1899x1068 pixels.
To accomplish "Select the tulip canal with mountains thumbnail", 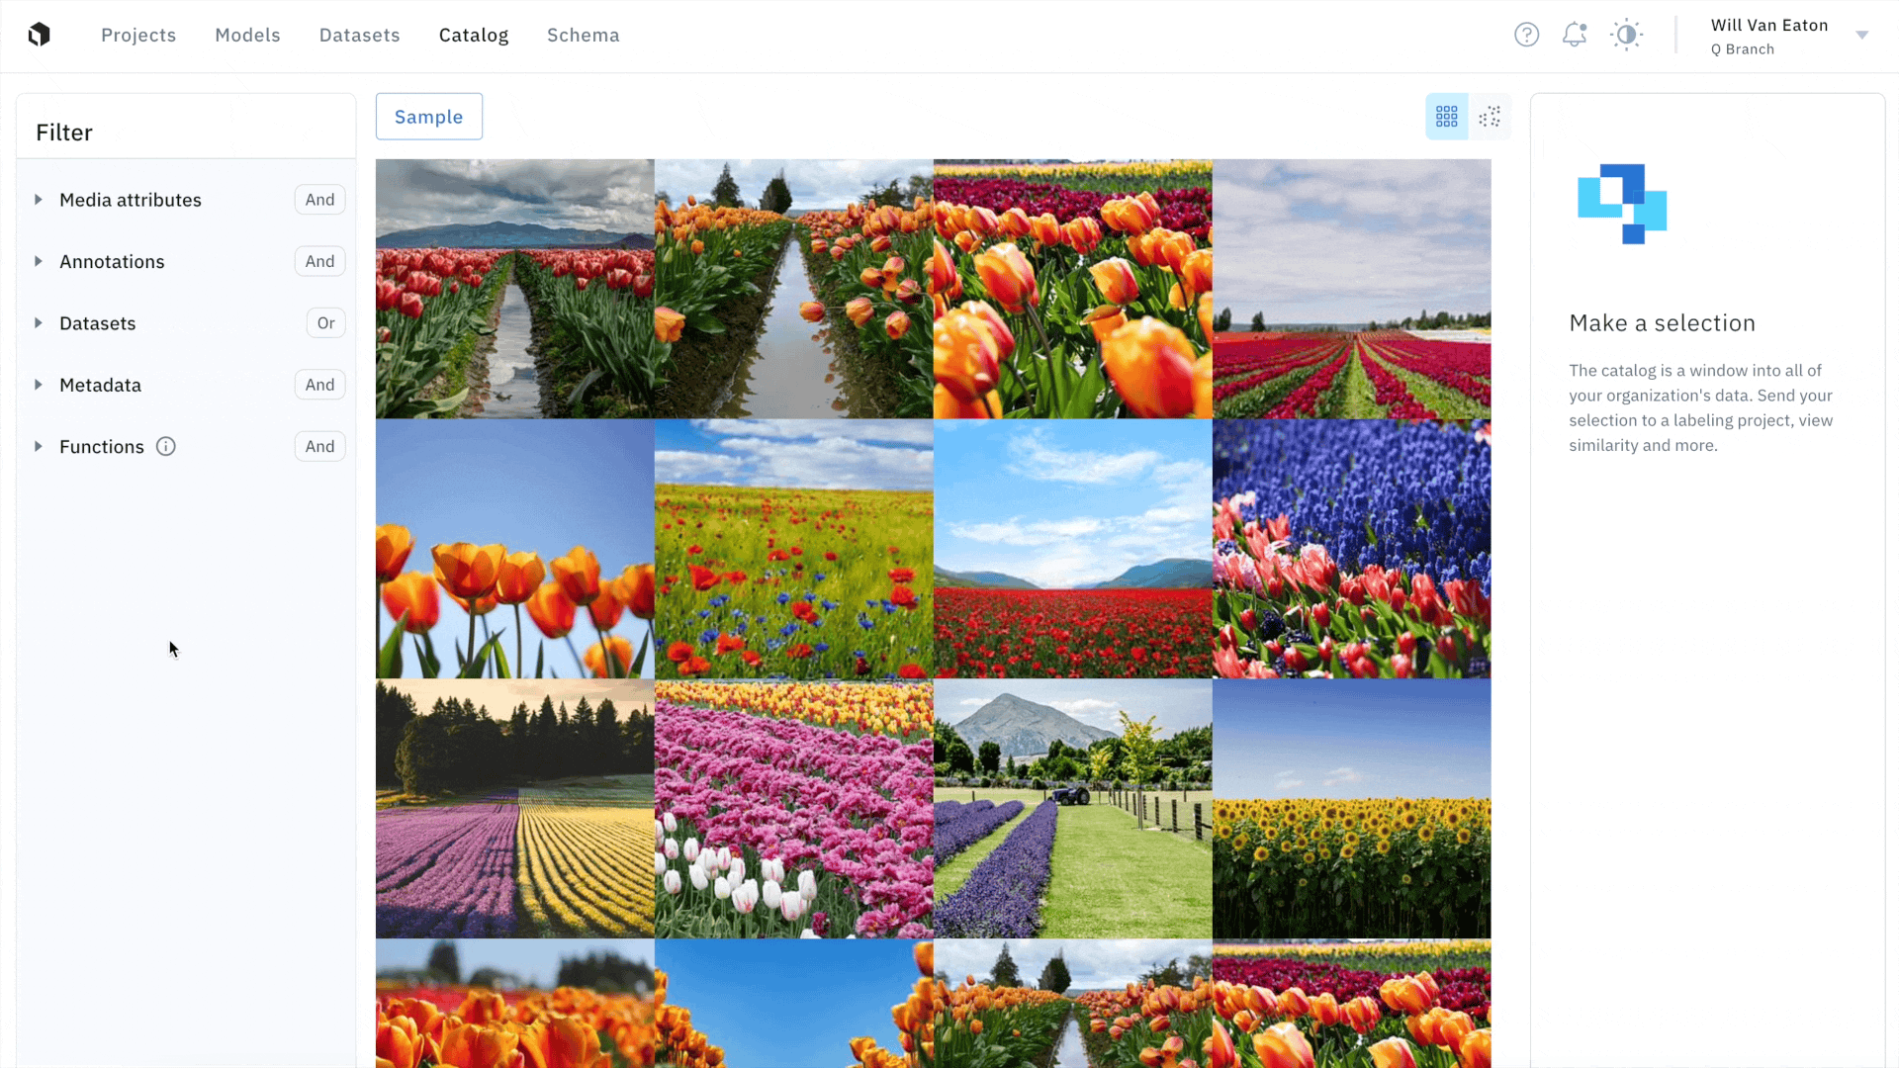I will (514, 289).
